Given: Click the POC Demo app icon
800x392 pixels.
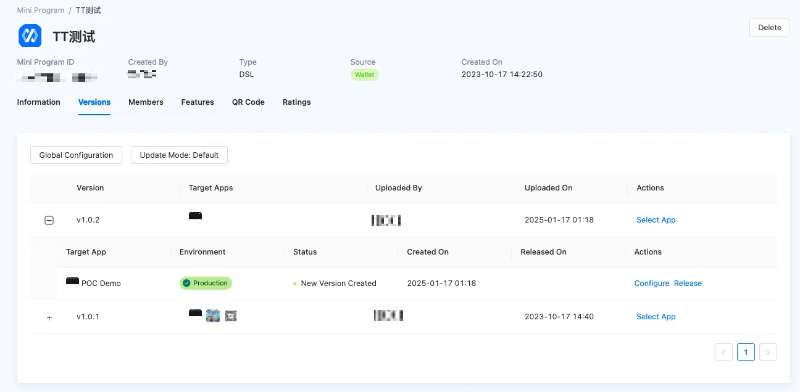Looking at the screenshot, I should tap(72, 282).
